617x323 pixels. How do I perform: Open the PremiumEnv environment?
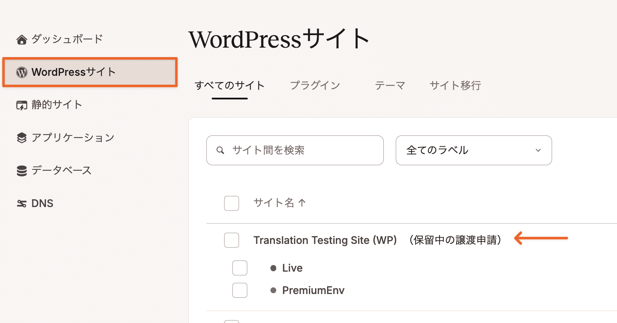(313, 290)
